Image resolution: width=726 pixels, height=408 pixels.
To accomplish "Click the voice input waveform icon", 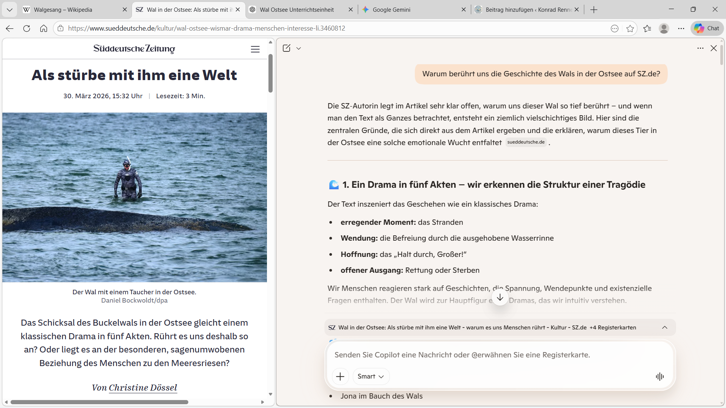I will click(x=660, y=376).
